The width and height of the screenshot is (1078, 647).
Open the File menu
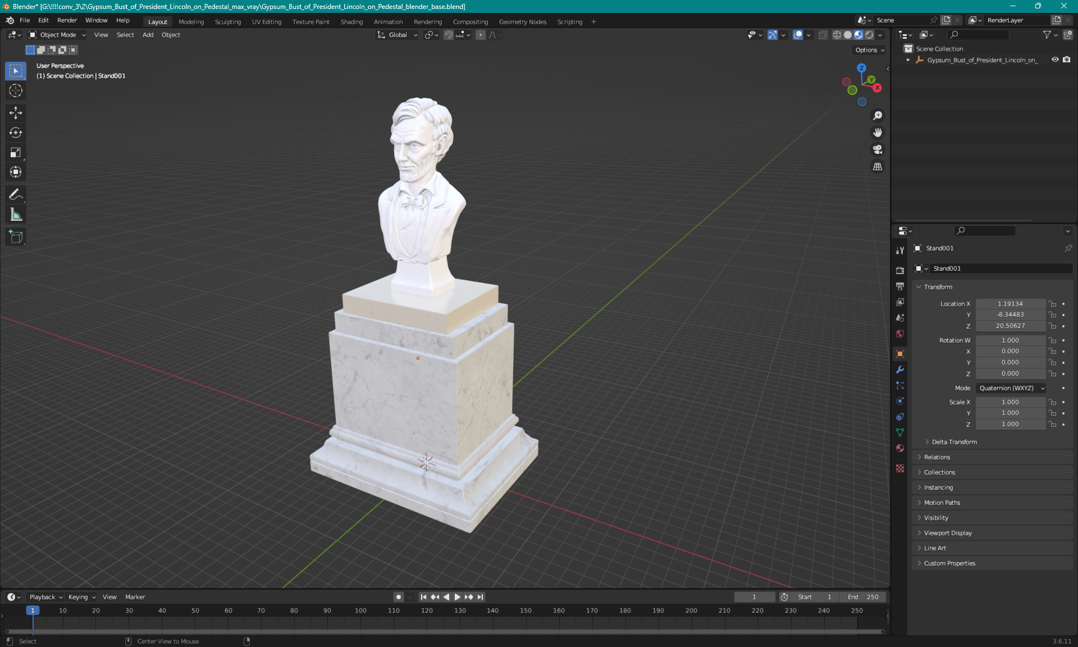point(25,20)
